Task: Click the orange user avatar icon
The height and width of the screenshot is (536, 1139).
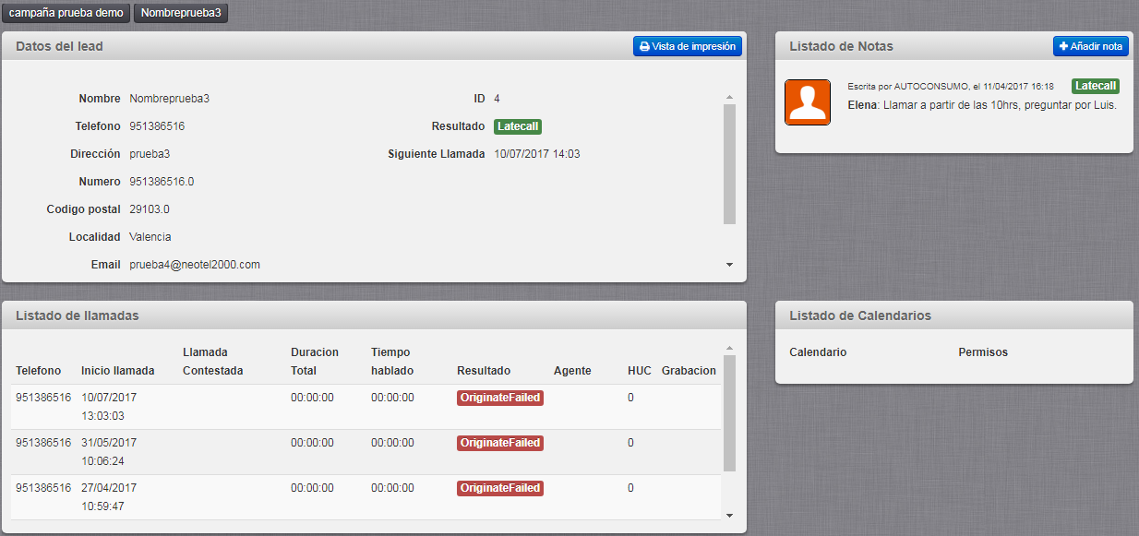Action: click(807, 102)
